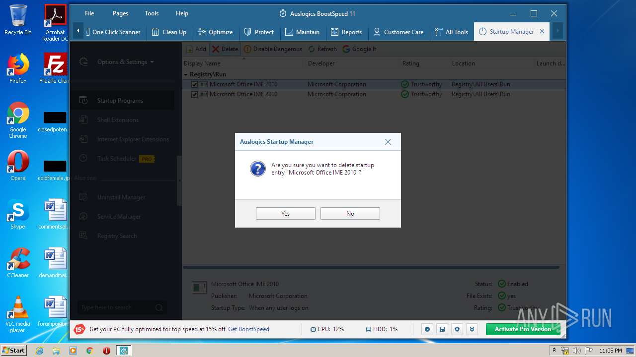The image size is (636, 357).
Task: Open the Skype desktop shortcut
Action: click(18, 214)
